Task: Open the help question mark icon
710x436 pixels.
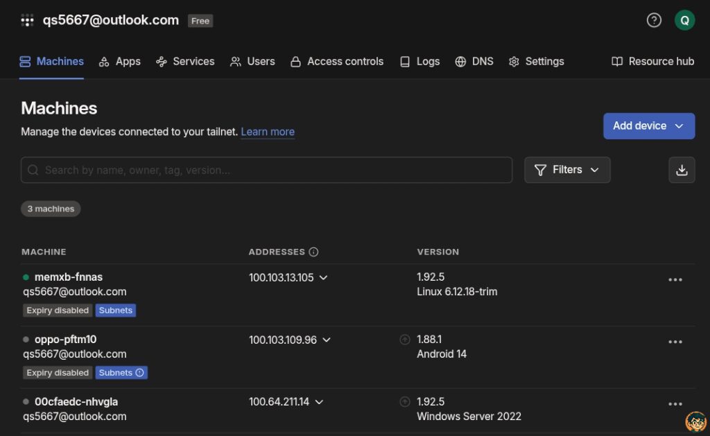Action: tap(654, 20)
